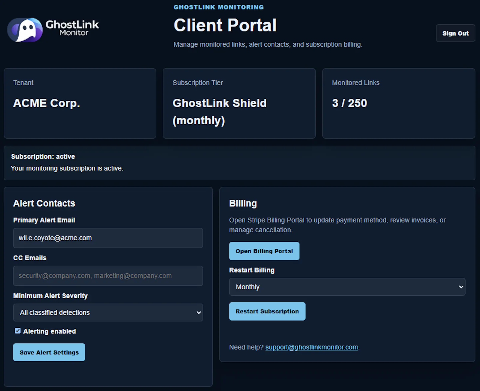The width and height of the screenshot is (480, 391).
Task: Click the Client Portal heading
Action: 225,25
